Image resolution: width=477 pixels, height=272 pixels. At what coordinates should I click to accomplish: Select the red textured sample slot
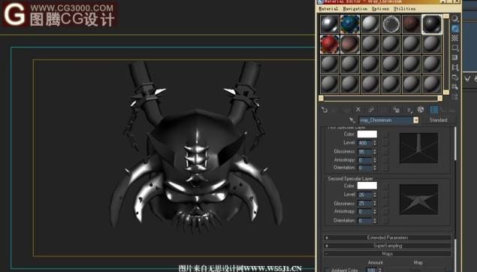point(330,44)
